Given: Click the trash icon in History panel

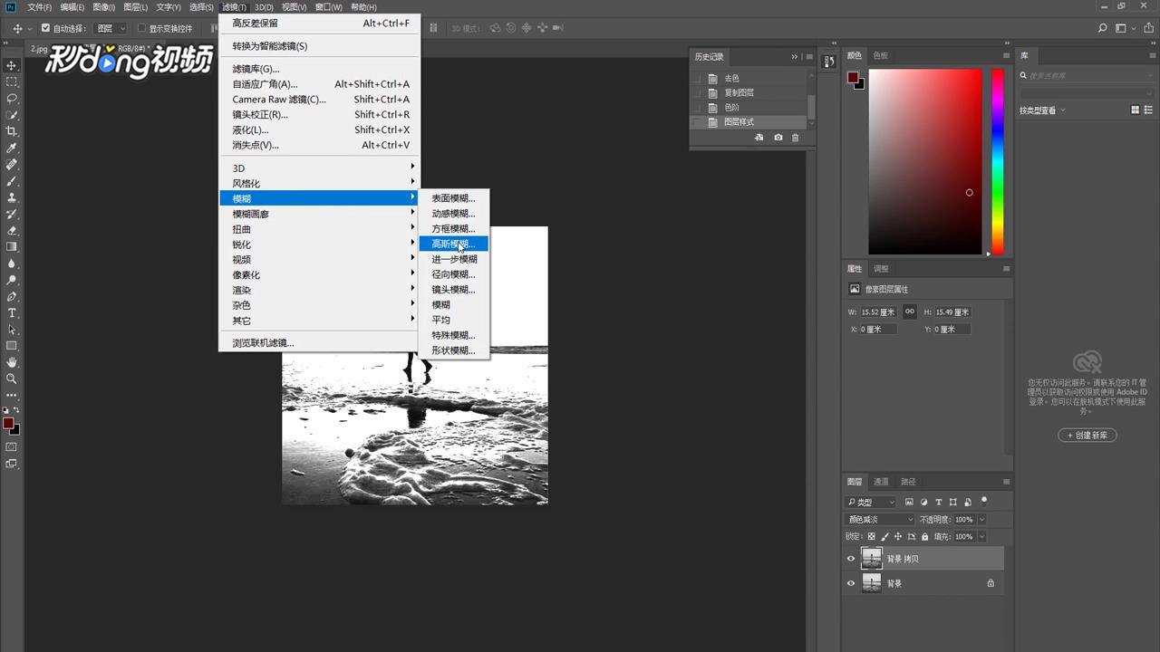Looking at the screenshot, I should click(796, 138).
